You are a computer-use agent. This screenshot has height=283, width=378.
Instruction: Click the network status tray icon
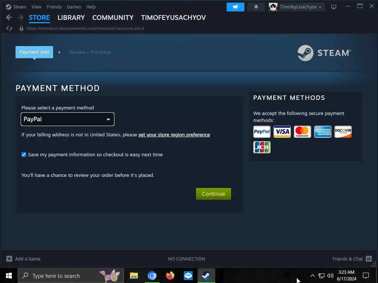coord(322,276)
